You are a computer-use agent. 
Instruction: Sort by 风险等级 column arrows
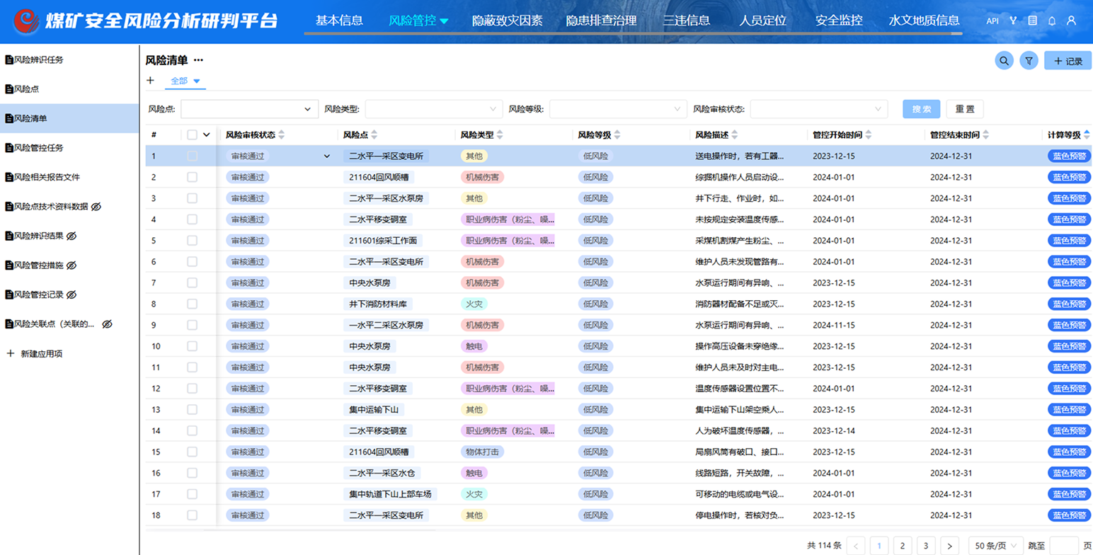coord(618,135)
